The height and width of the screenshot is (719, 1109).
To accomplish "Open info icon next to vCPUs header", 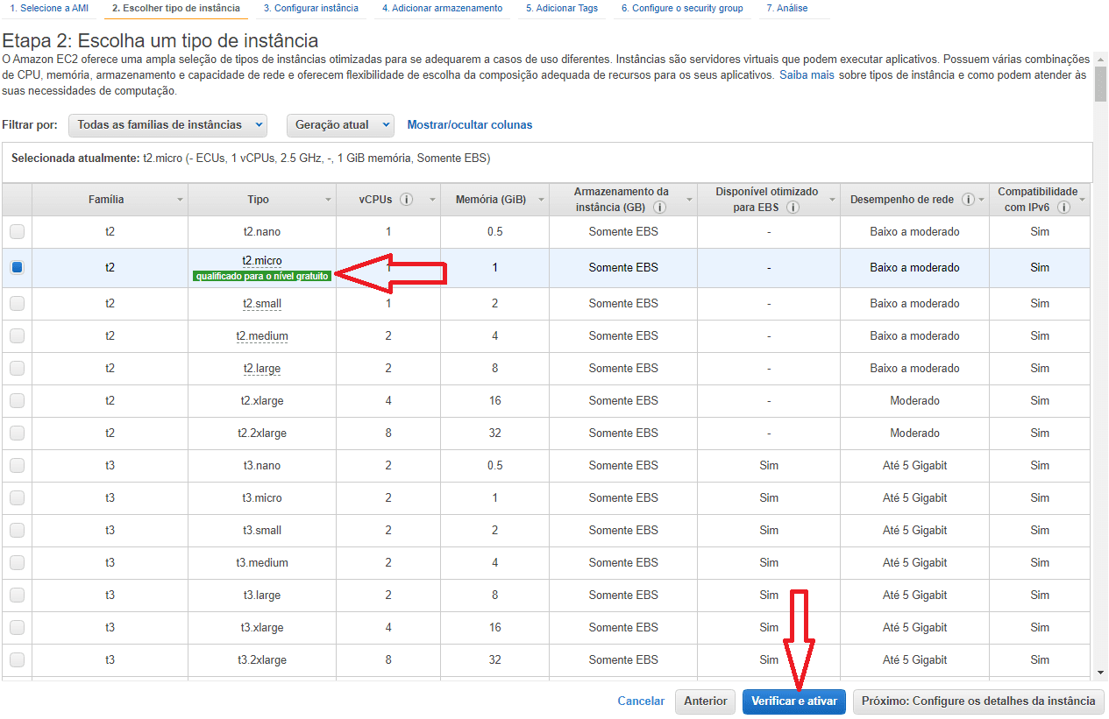I will 406,200.
